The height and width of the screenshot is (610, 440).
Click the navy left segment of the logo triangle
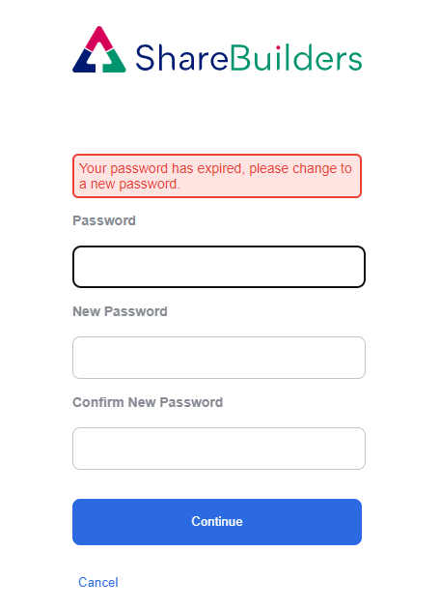point(84,62)
